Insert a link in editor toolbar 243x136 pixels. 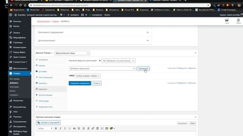tap(93, 128)
